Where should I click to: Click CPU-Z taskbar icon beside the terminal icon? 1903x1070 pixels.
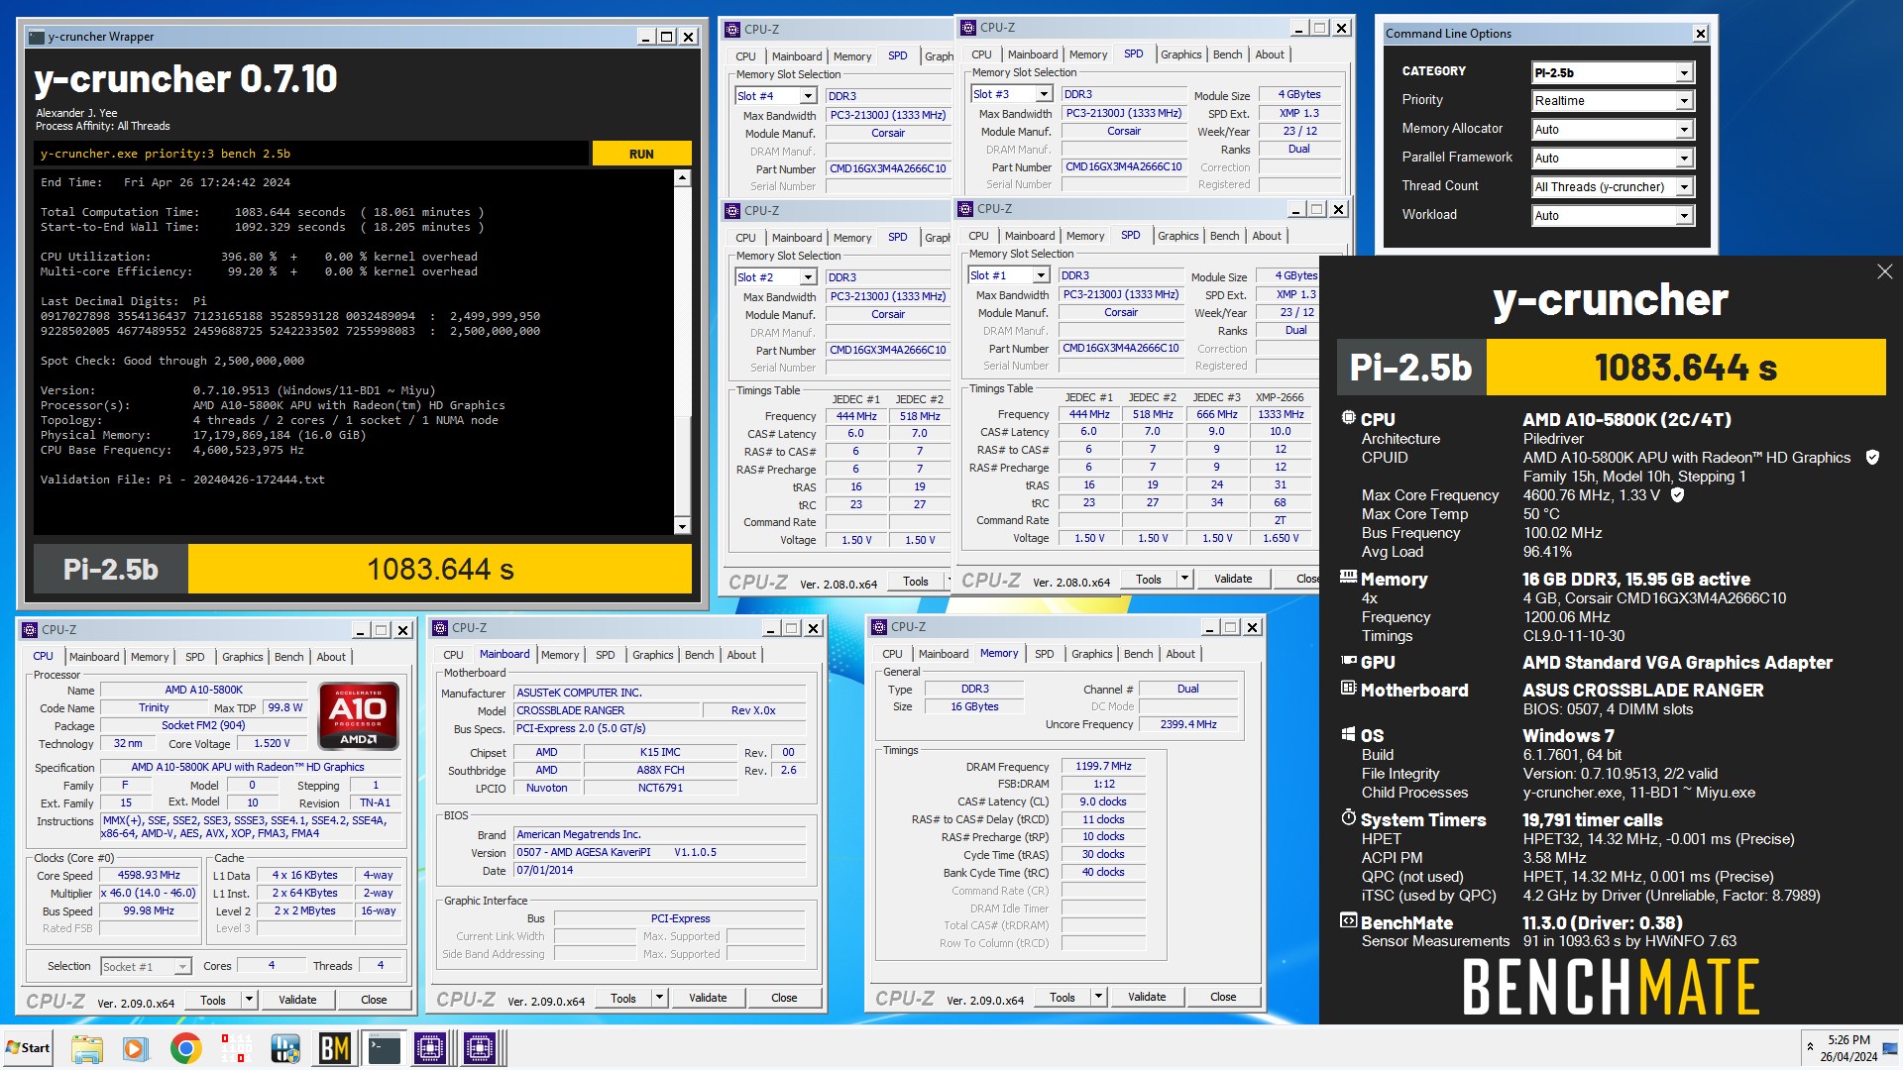[x=431, y=1048]
